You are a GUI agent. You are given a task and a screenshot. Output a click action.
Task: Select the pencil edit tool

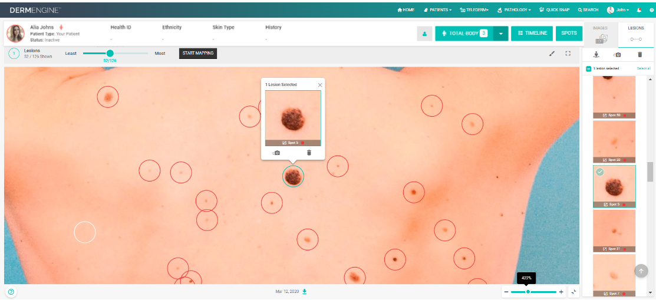coord(552,53)
